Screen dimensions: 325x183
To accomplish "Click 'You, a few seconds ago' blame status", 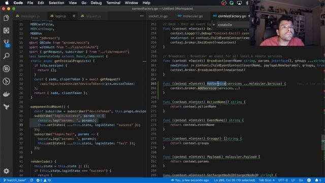I will (189, 180).
